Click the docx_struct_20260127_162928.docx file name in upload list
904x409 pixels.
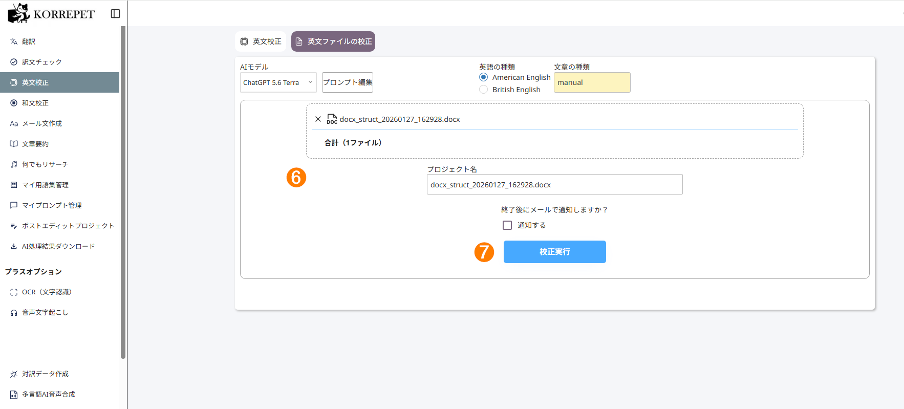tap(400, 119)
